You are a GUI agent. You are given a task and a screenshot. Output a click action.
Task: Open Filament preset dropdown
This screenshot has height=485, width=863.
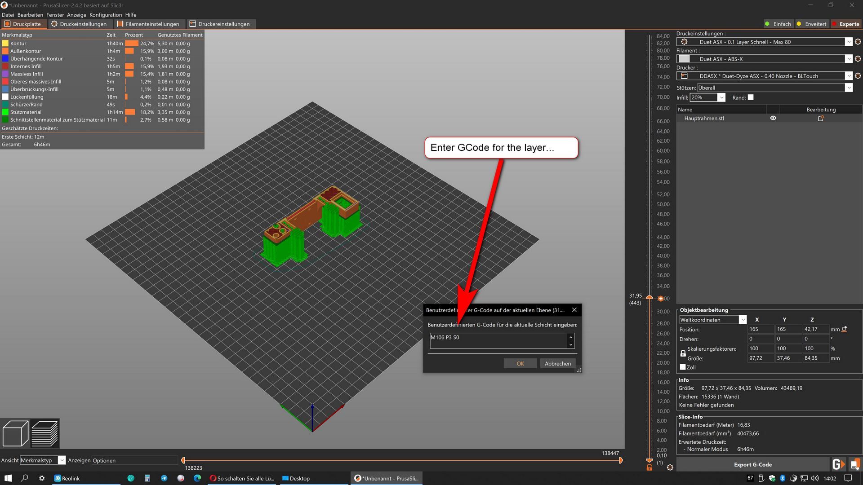coord(849,59)
